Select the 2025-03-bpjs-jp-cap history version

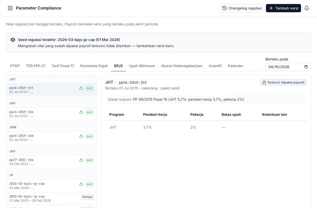[51, 199]
